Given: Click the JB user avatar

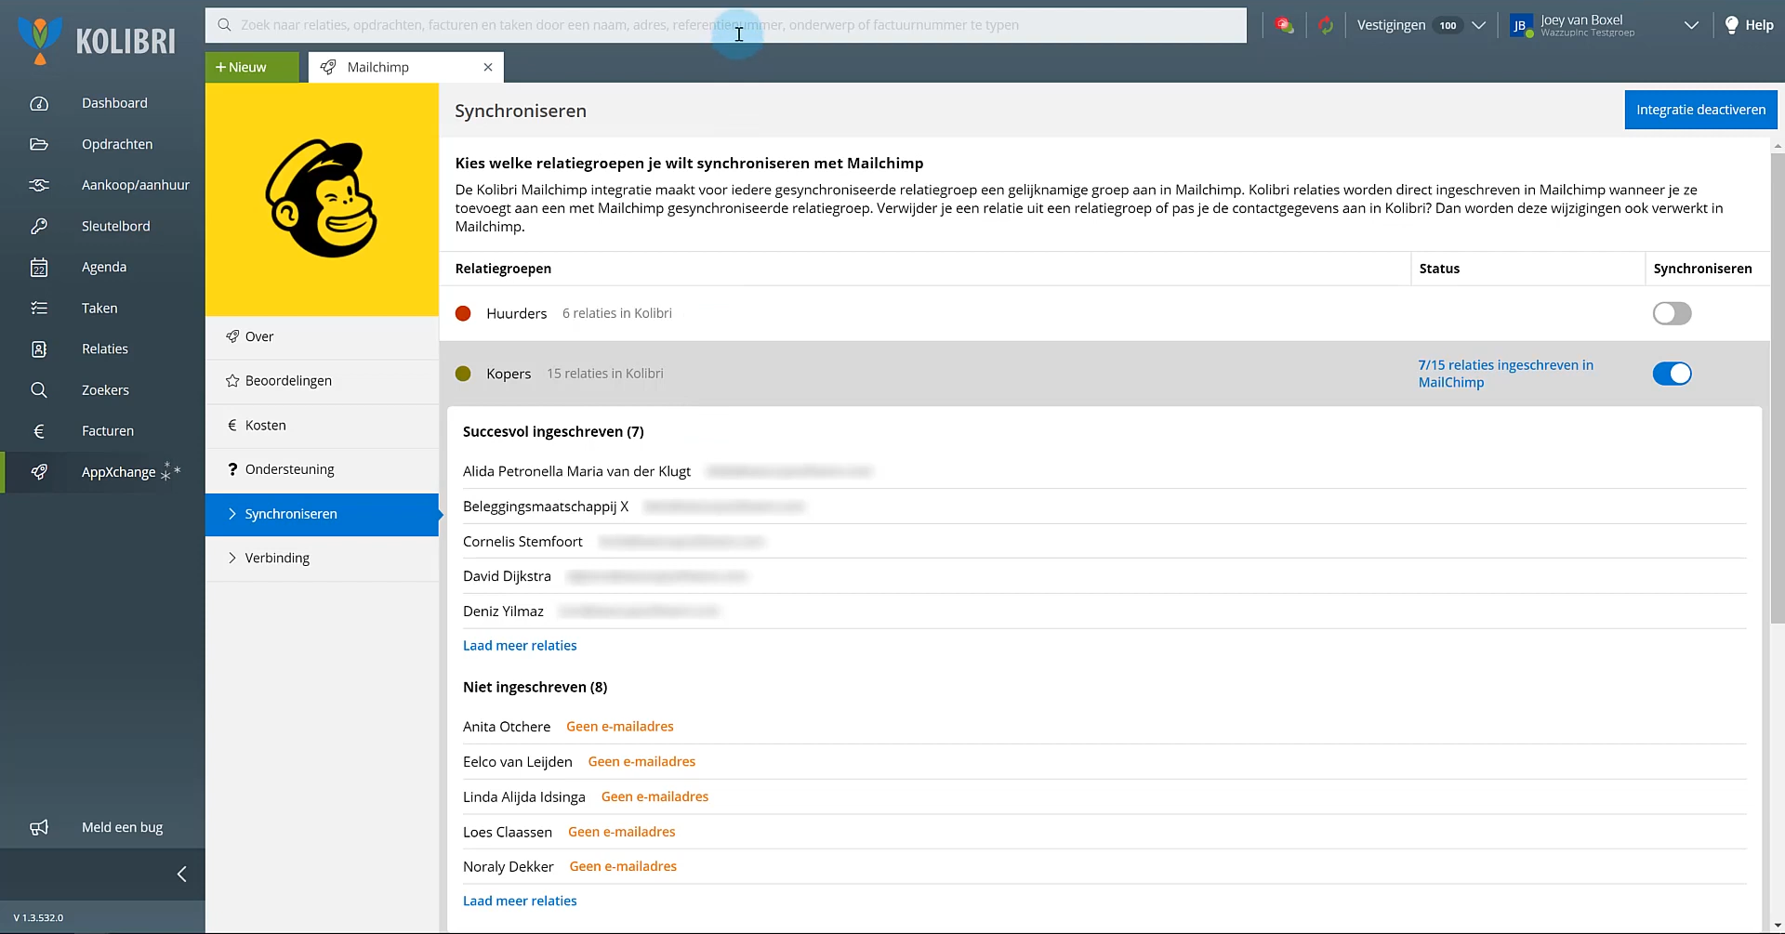Looking at the screenshot, I should [1520, 26].
